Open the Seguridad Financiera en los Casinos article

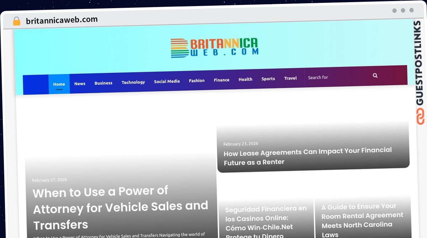(x=266, y=222)
